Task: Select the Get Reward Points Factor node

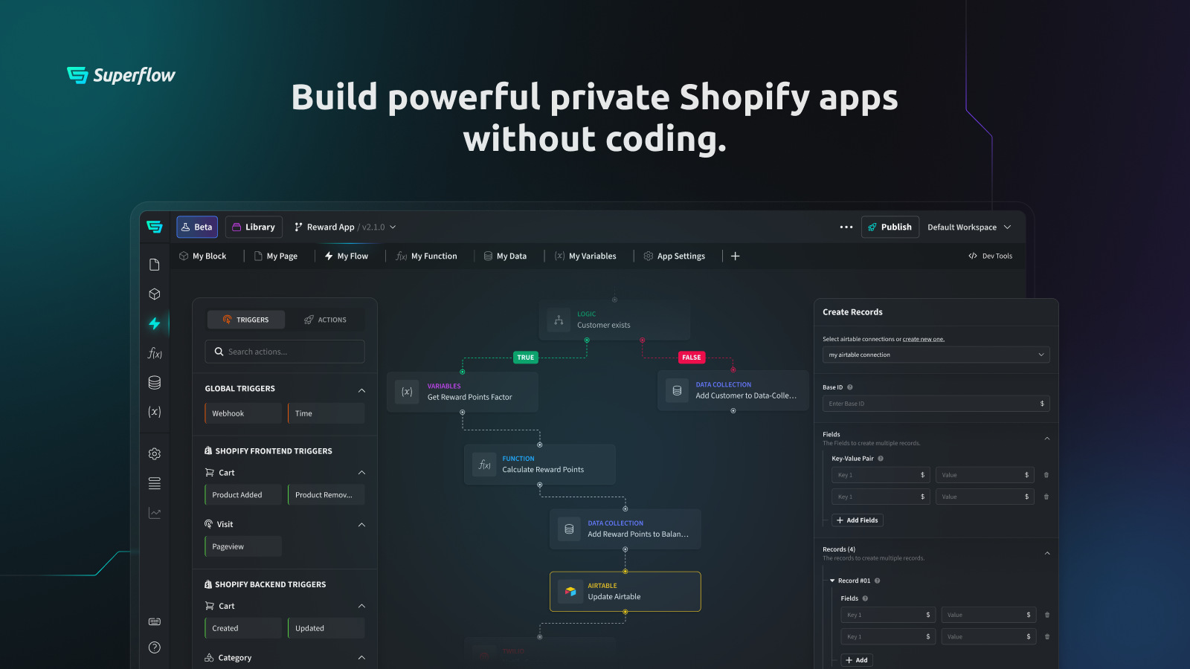Action: click(x=463, y=392)
